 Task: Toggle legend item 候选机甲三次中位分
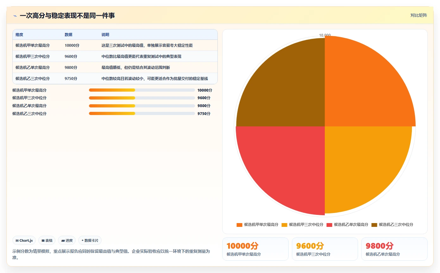pos(302,225)
